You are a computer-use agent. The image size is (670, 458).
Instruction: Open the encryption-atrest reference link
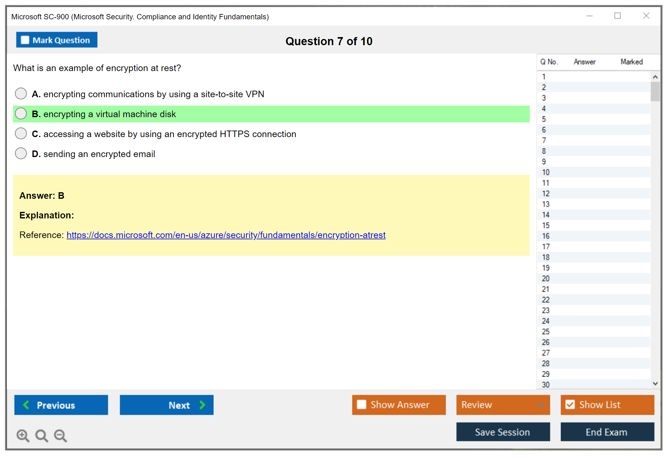tap(226, 235)
